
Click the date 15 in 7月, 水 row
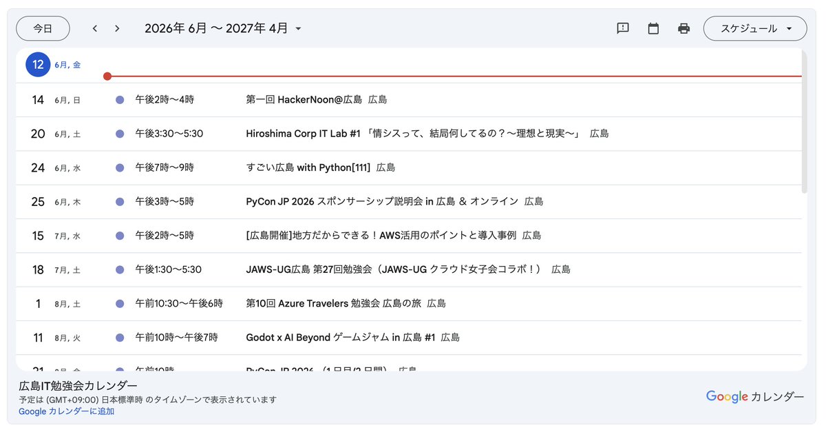[38, 235]
